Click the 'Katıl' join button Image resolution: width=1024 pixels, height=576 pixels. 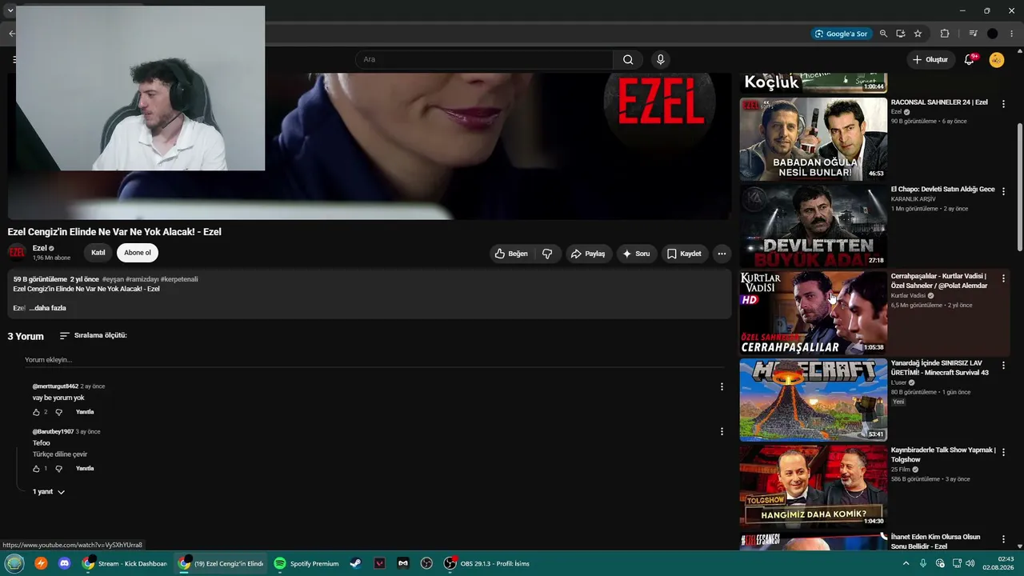pos(98,253)
